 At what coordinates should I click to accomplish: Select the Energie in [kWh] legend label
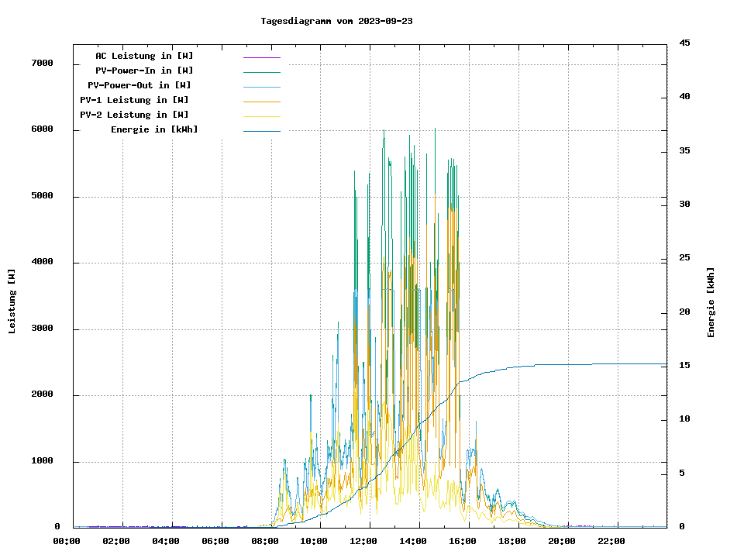coord(154,129)
